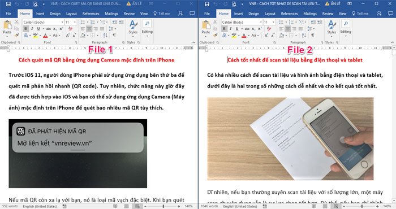The height and width of the screenshot is (209, 396).
Task: Open Print Preview in left window toolbar
Action: tap(35, 4)
